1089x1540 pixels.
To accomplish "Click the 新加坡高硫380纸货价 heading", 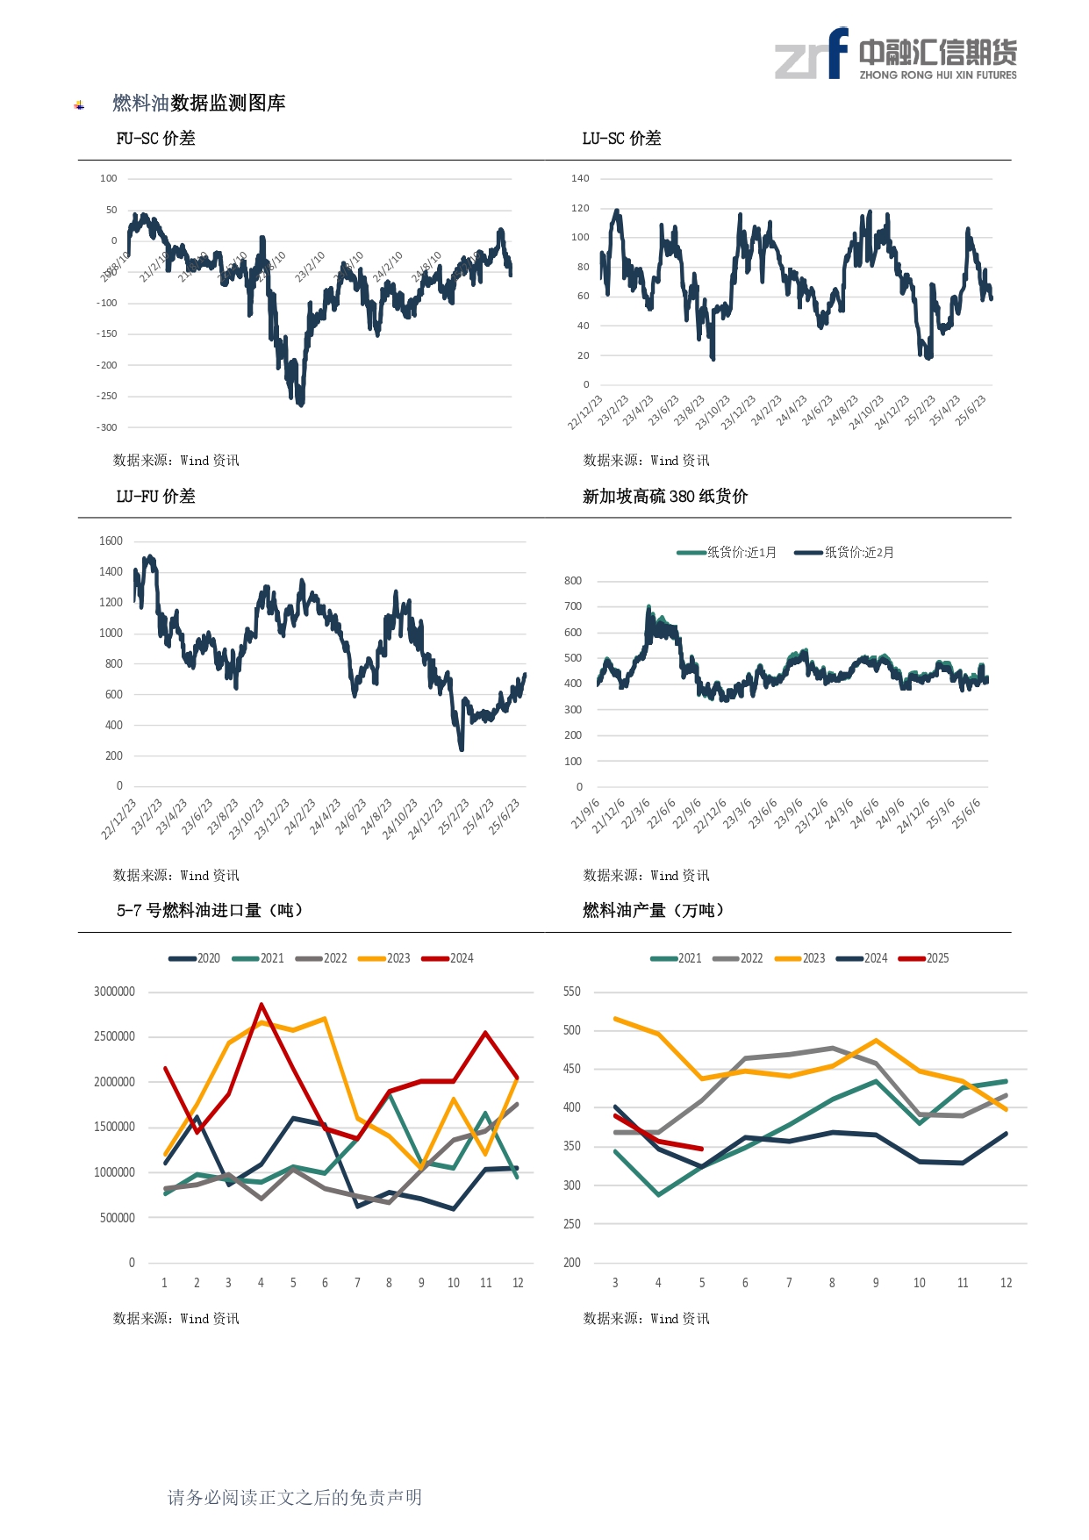I will click(665, 497).
